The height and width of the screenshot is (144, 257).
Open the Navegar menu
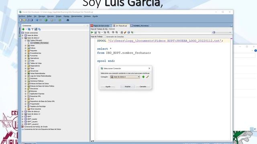[42, 16]
